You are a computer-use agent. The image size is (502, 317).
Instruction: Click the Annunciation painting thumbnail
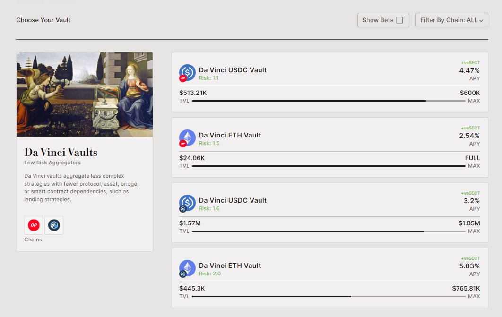click(85, 94)
